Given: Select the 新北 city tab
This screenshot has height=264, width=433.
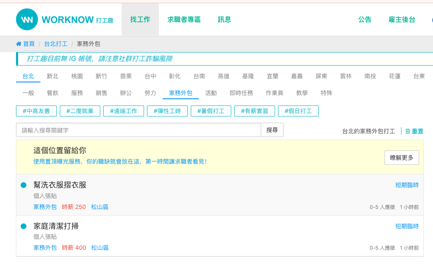Looking at the screenshot, I should (x=53, y=76).
